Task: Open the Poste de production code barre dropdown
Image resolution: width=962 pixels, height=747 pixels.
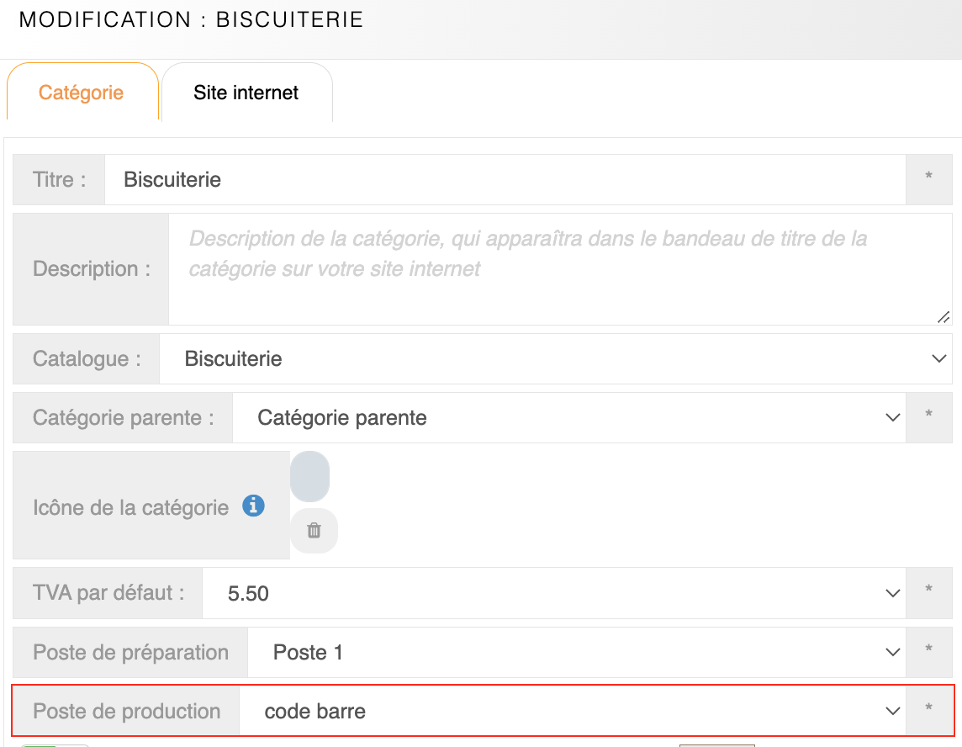Action: tap(572, 711)
